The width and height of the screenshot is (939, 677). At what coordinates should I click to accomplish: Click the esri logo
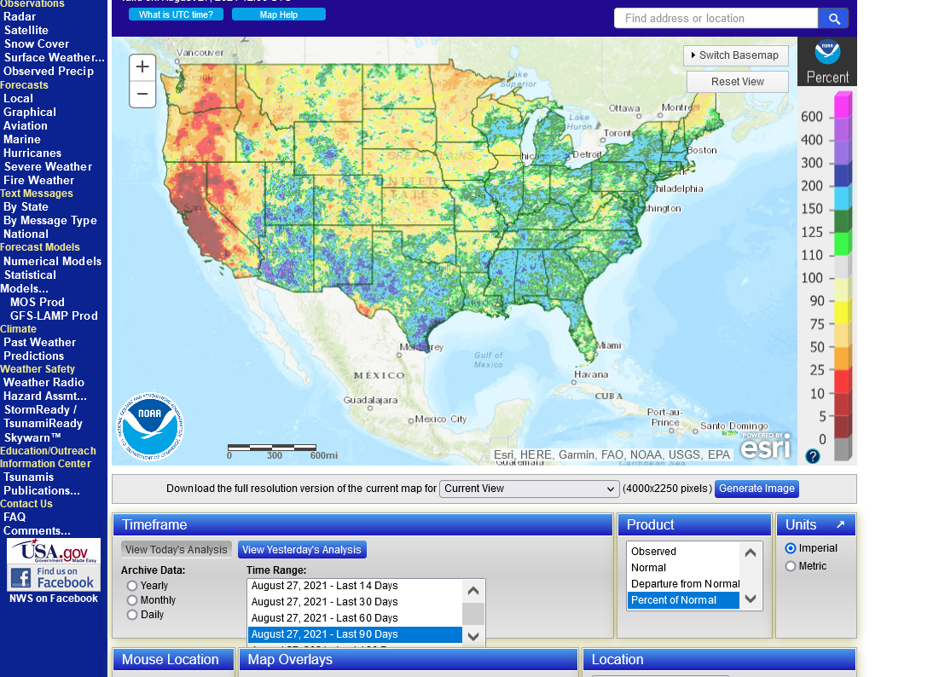coord(765,447)
